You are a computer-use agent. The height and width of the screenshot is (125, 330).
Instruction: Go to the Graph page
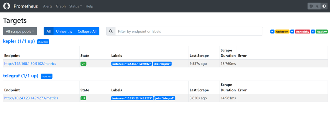point(61,6)
